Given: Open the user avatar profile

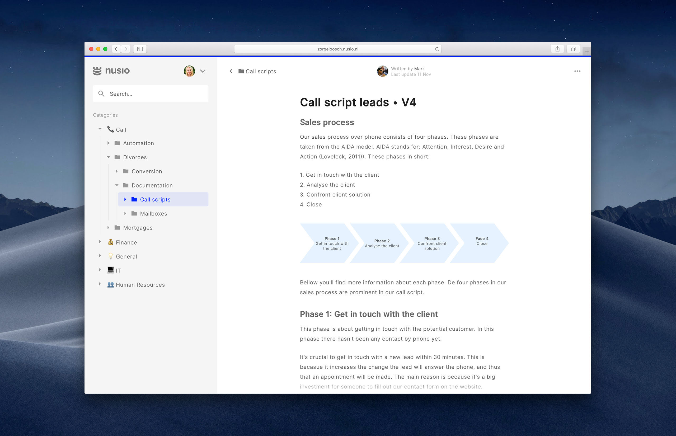Looking at the screenshot, I should click(x=189, y=71).
